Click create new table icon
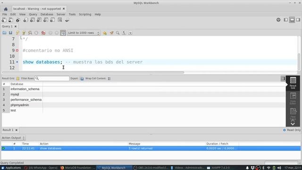The height and width of the screenshot is (170, 302). (33, 20)
